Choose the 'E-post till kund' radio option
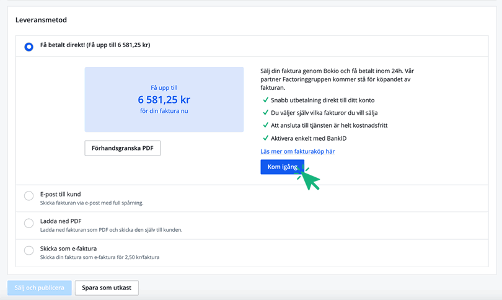 coord(29,196)
